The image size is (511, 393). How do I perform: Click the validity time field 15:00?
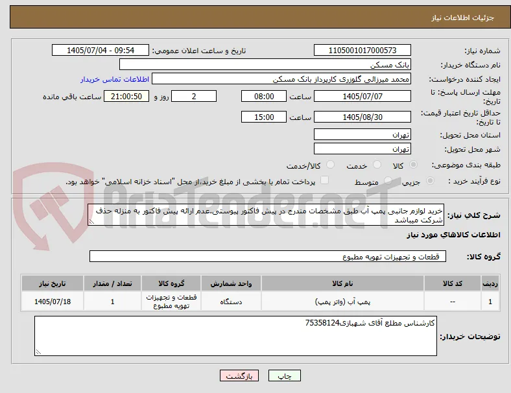(264, 117)
